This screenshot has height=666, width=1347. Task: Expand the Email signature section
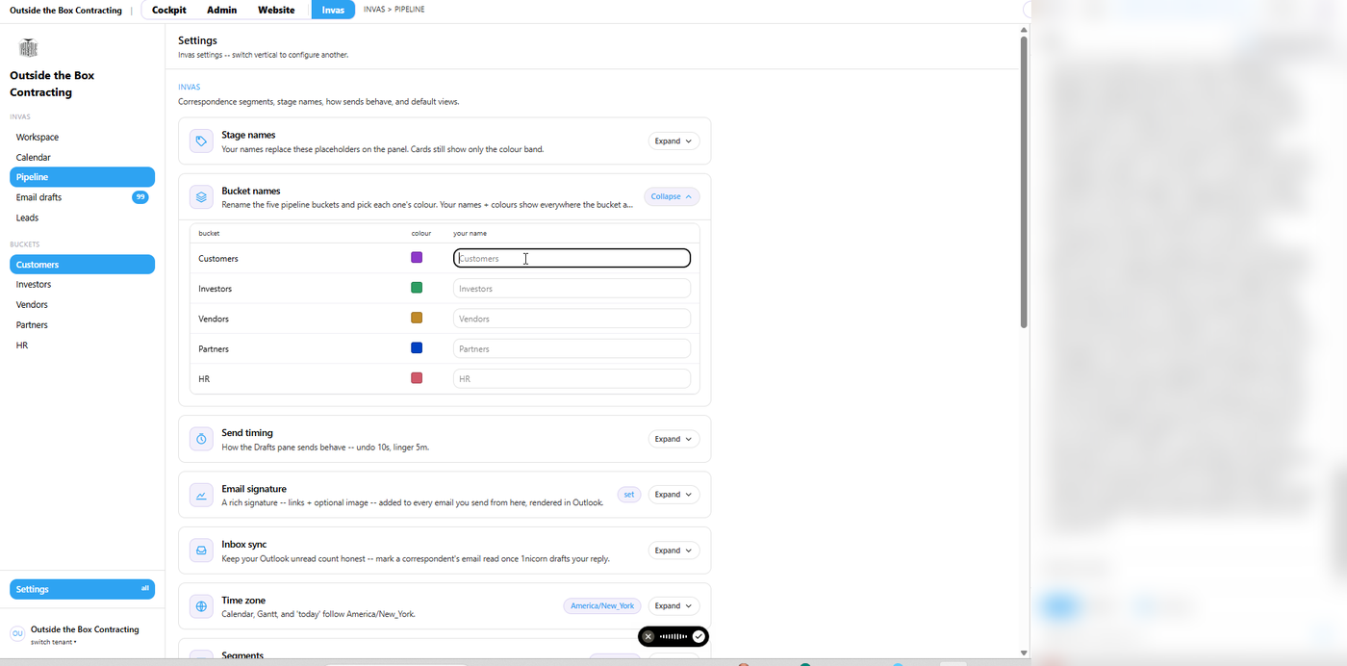673,495
